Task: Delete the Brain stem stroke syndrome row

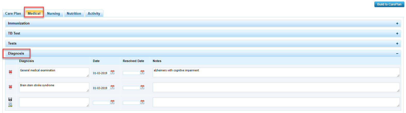Action: click(10, 87)
